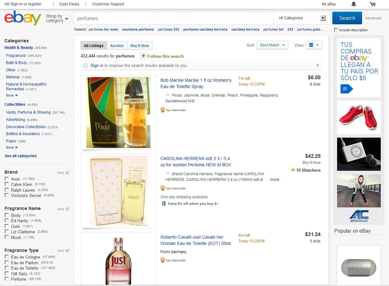Expand Shop by category menu
The image size is (389, 286).
click(x=57, y=18)
